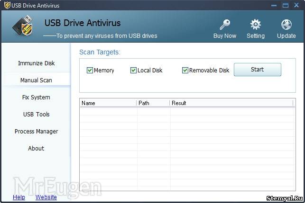The height and width of the screenshot is (203, 305).
Task: Show the About page
Action: click(37, 148)
